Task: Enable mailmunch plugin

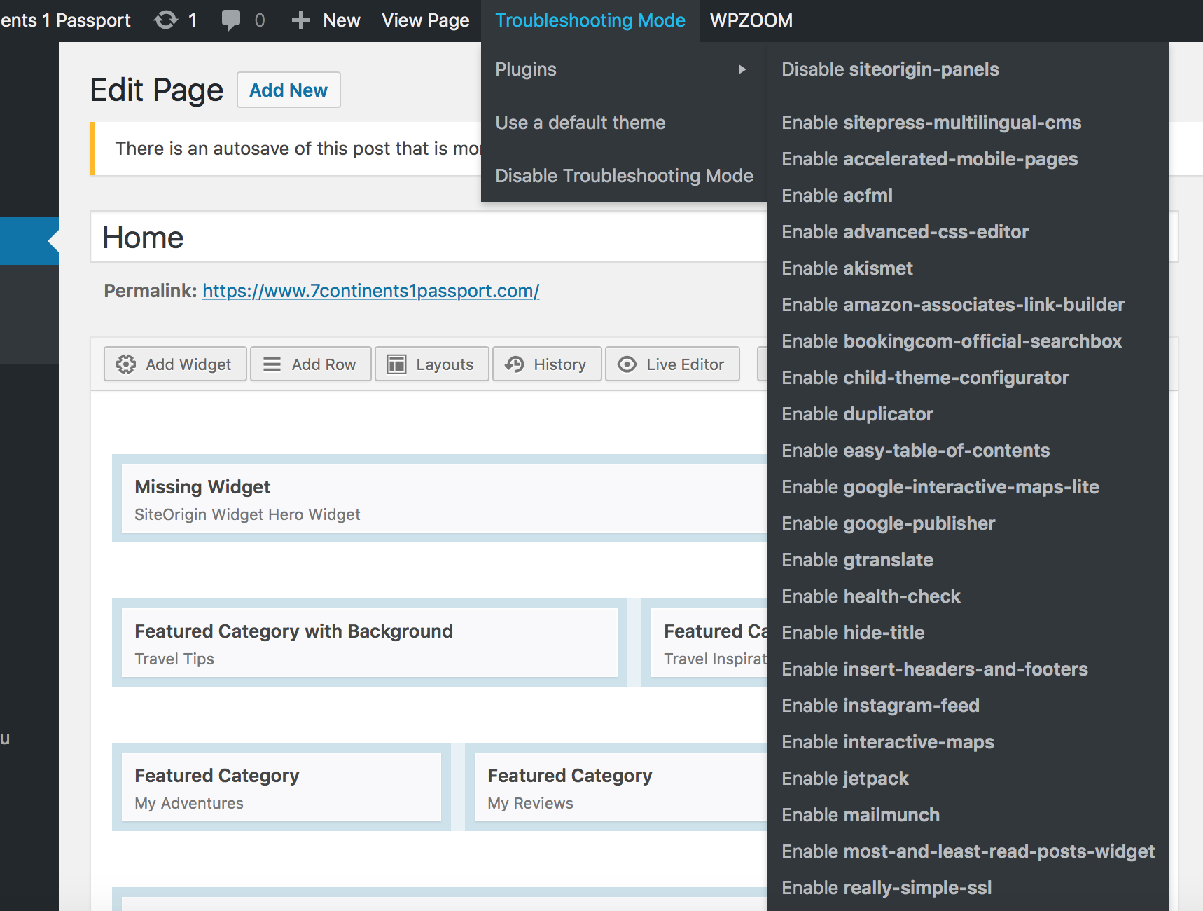Action: (861, 815)
